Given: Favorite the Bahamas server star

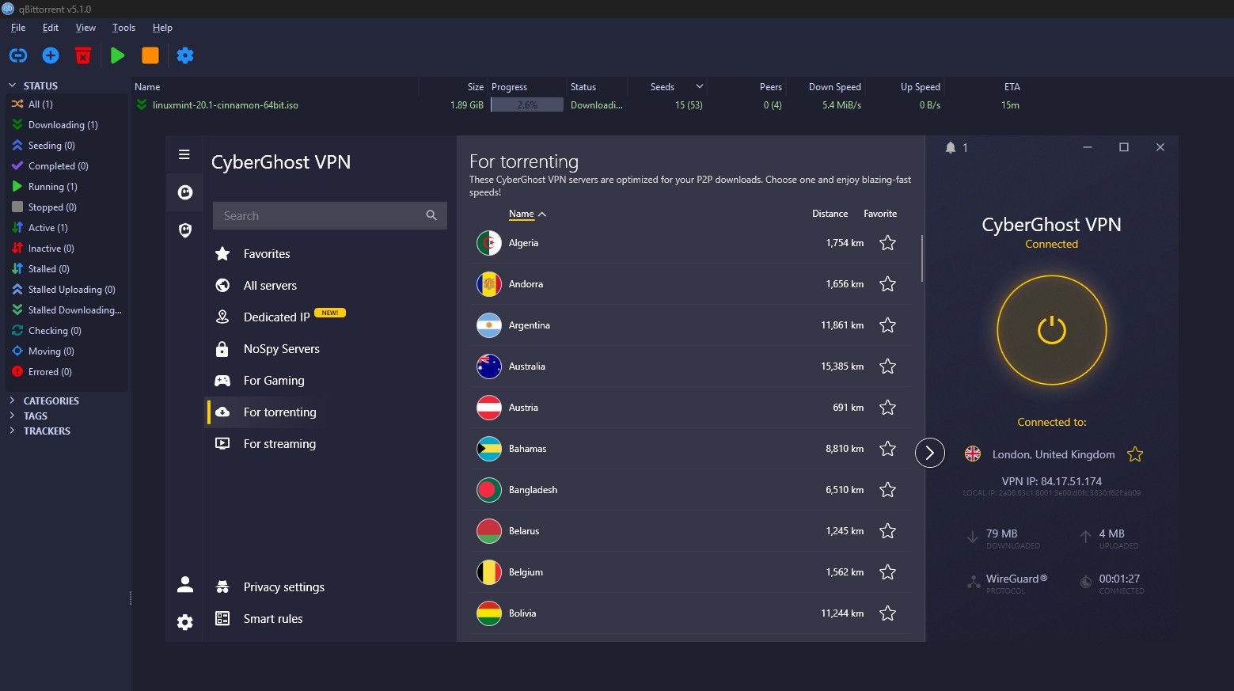Looking at the screenshot, I should click(888, 449).
